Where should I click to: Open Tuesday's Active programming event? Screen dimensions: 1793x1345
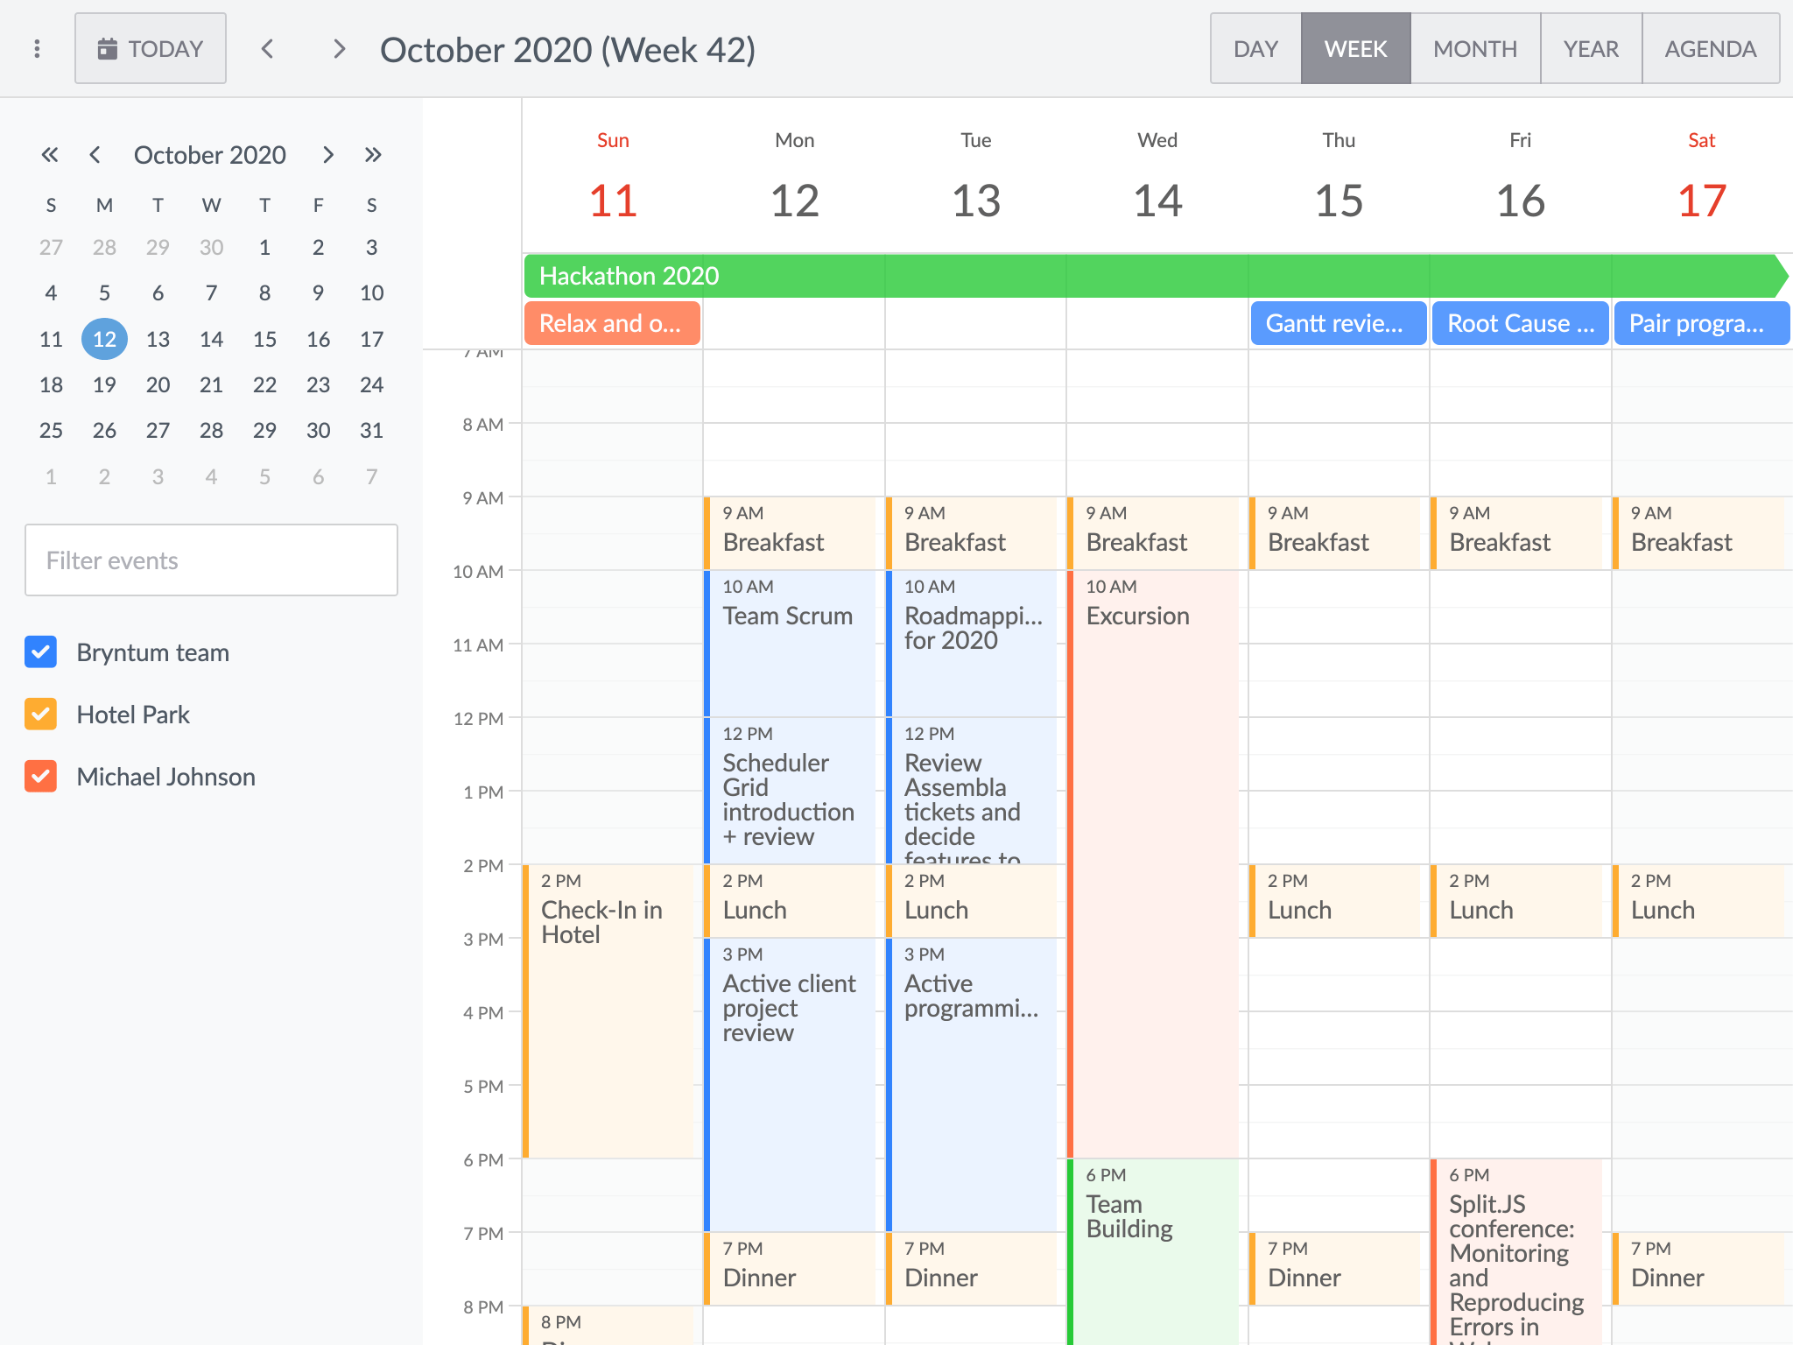(972, 1085)
